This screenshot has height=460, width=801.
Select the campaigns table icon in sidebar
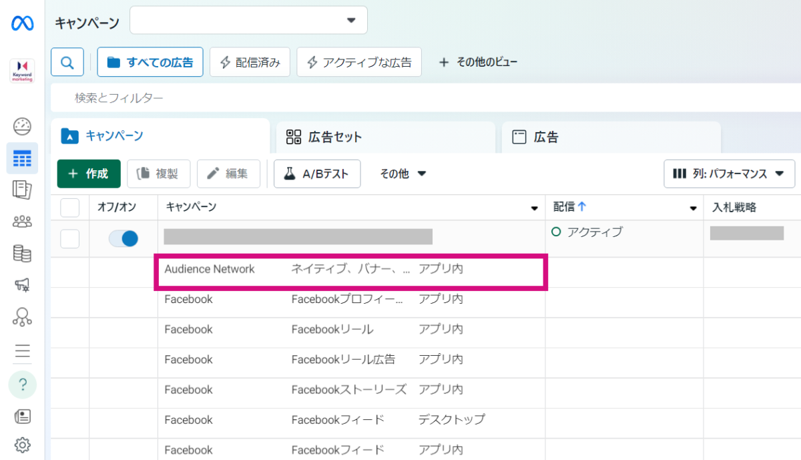pos(22,158)
